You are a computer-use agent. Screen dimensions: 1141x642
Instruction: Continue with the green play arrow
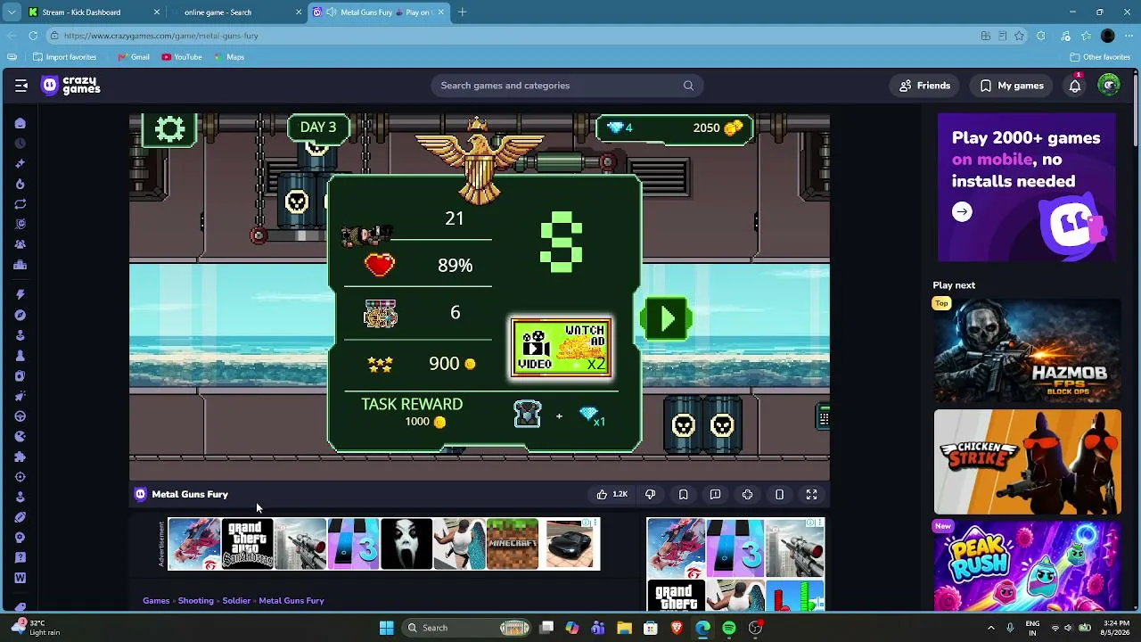[x=667, y=319]
